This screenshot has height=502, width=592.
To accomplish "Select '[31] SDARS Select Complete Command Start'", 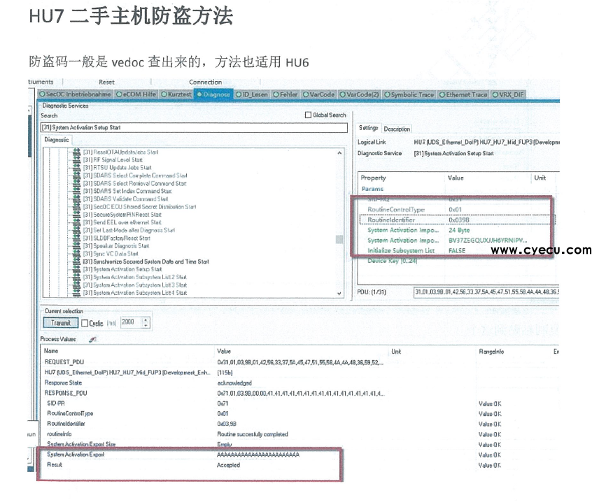I will pos(135,175).
